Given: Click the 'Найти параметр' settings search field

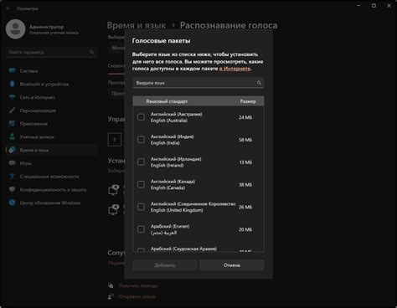Looking at the screenshot, I should (x=52, y=52).
